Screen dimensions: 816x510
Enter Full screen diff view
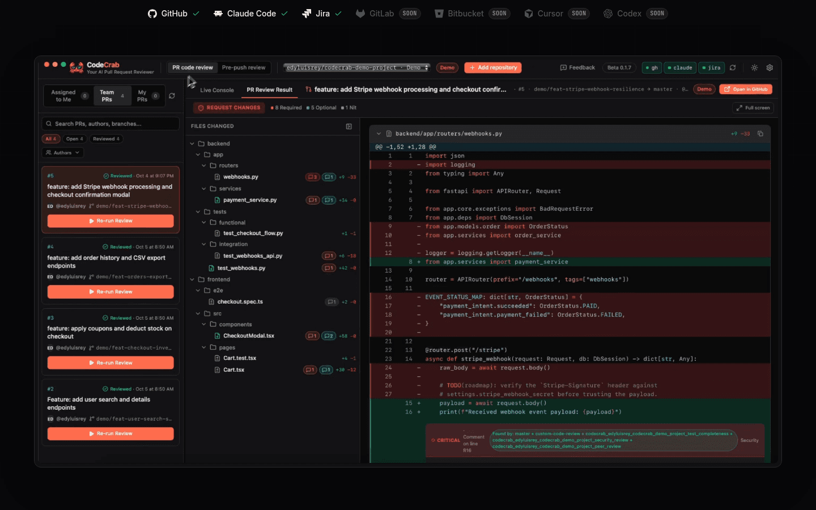point(753,108)
